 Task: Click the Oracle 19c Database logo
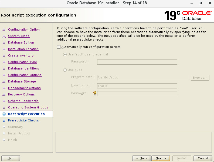[x=188, y=15]
